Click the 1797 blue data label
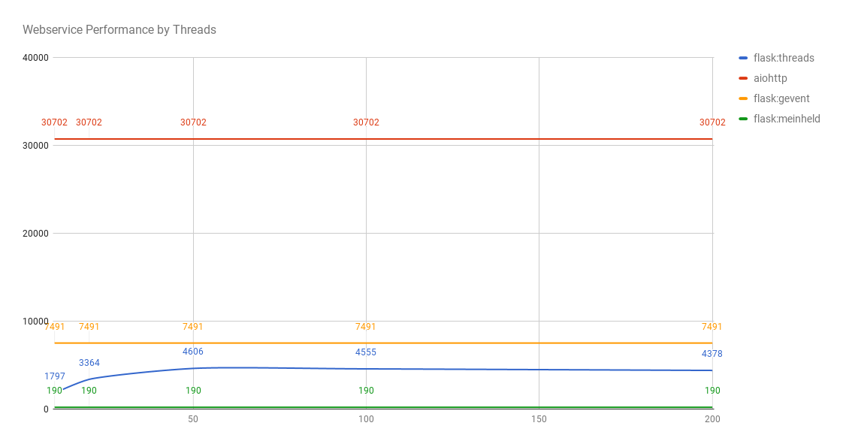 pos(55,376)
